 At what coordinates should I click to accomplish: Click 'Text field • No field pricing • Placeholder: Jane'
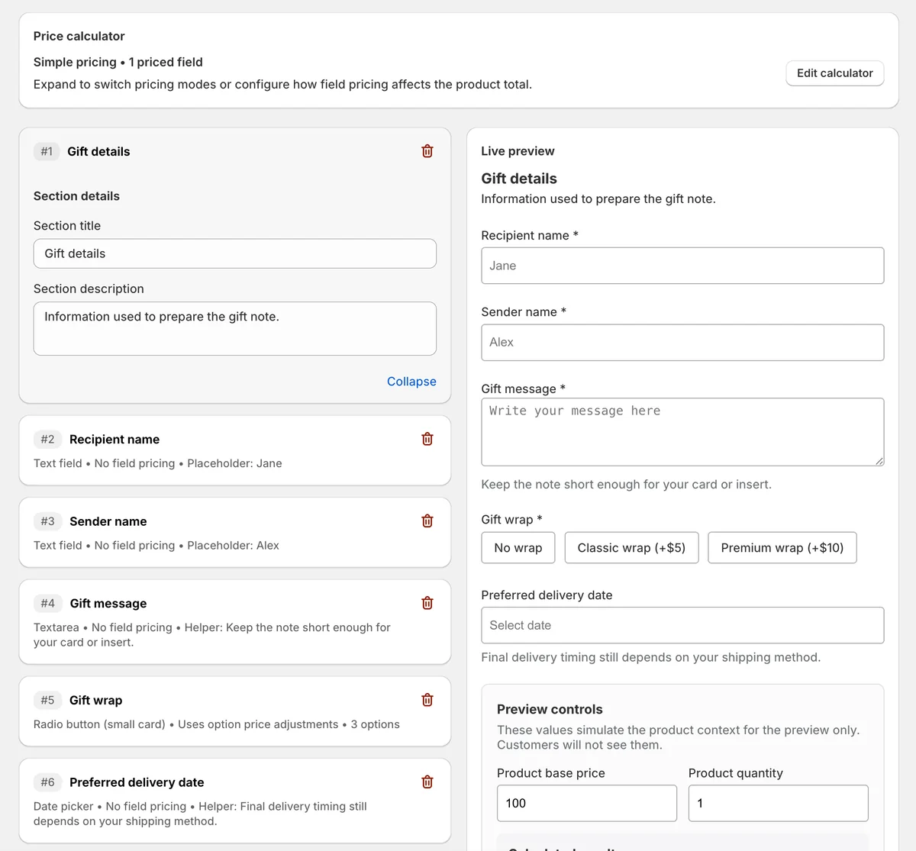[158, 463]
